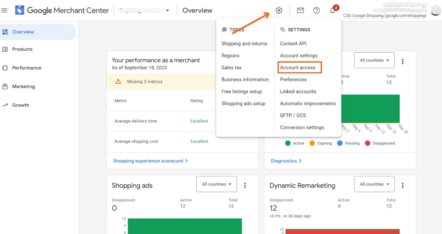The image size is (442, 234).
Task: Open the user profile avatar
Action: 436,10
